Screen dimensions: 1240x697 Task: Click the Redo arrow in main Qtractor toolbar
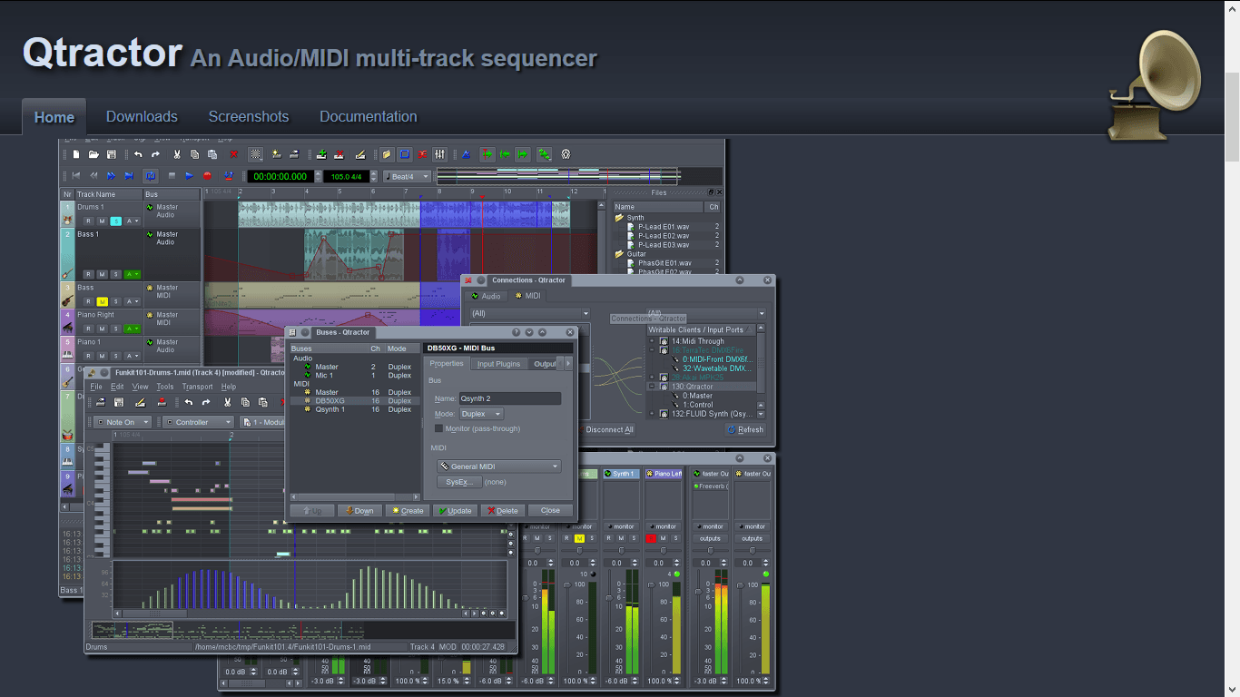[x=155, y=154]
